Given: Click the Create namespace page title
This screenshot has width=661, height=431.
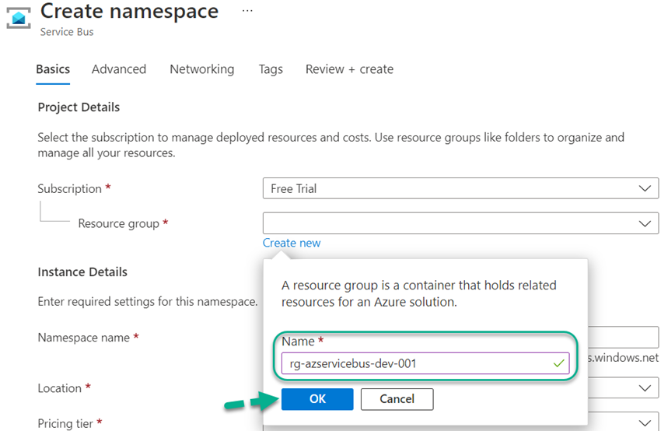Looking at the screenshot, I should pos(129,12).
